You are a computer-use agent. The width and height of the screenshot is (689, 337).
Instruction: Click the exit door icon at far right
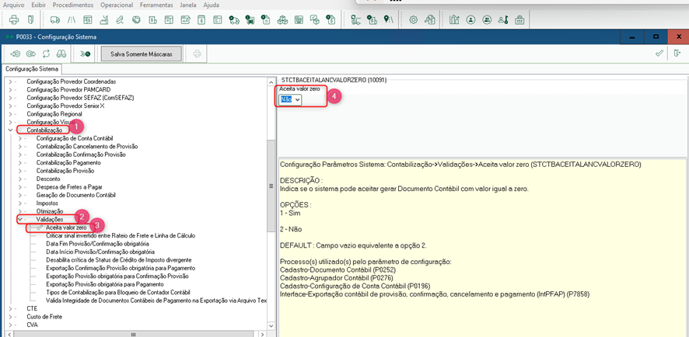(677, 54)
